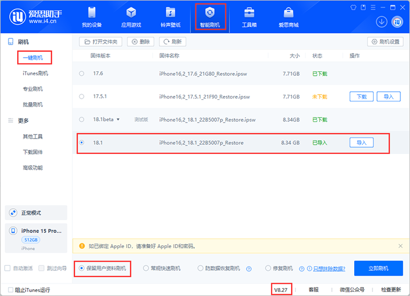The image size is (410, 296).
Task: Expand the 18.1beta version dropdown arrow
Action: tap(118, 120)
